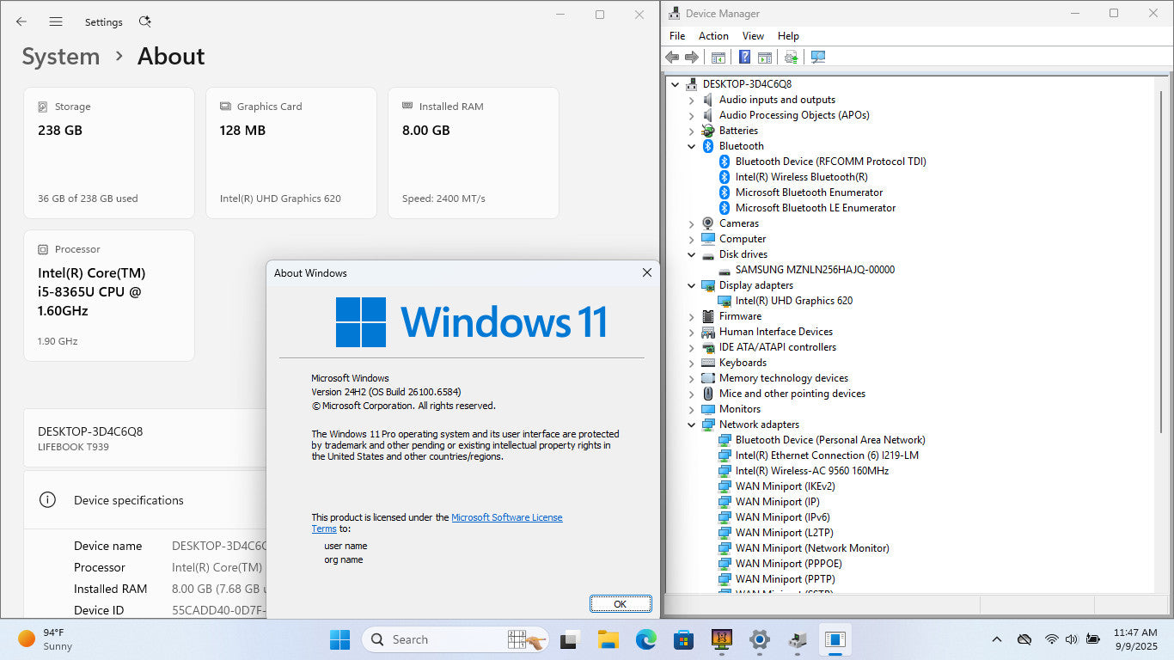Select Intel(R) Wireless Bluetooth(R) device icon
The height and width of the screenshot is (660, 1174).
pos(725,177)
